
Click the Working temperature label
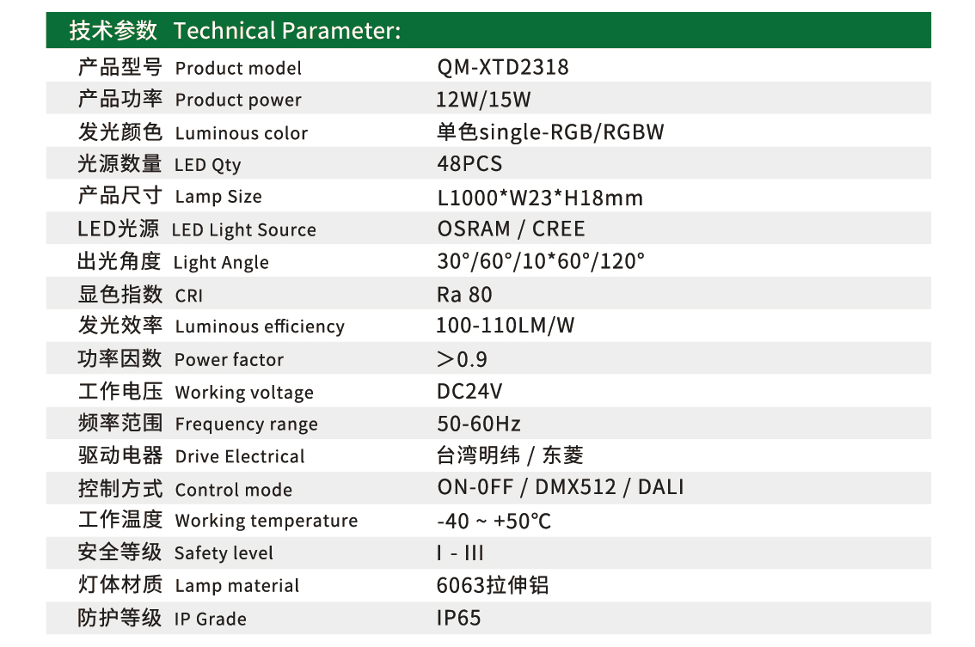(x=266, y=522)
